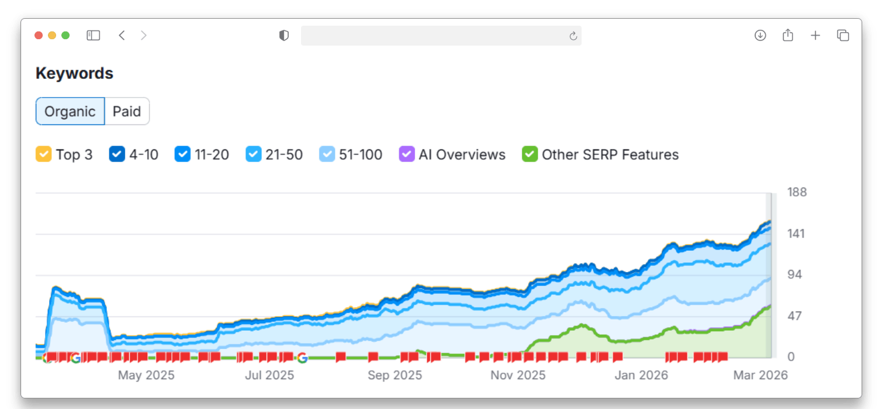Viewport: 885px width, 409px height.
Task: Toggle the AI Overviews checkbox
Action: pyautogui.click(x=406, y=154)
